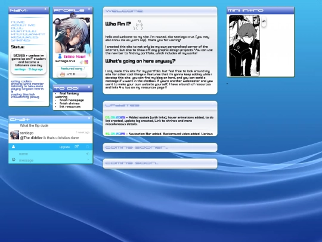The image size is (322, 242).
Task: Open the RESOURCES page from Navi
Action: pos(24,37)
